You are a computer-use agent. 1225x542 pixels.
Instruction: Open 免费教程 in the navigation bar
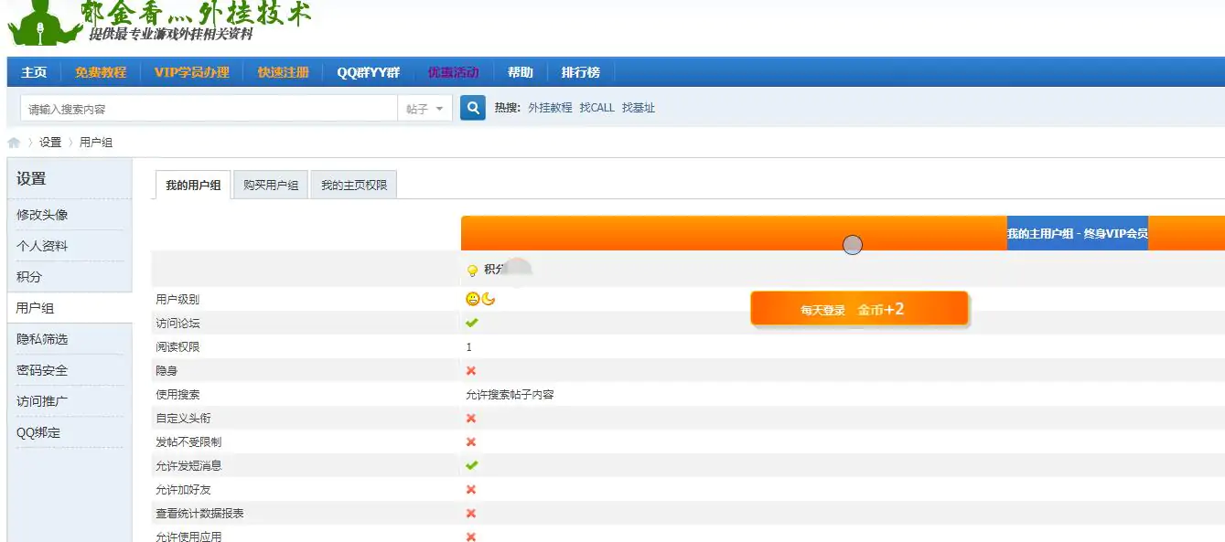101,72
